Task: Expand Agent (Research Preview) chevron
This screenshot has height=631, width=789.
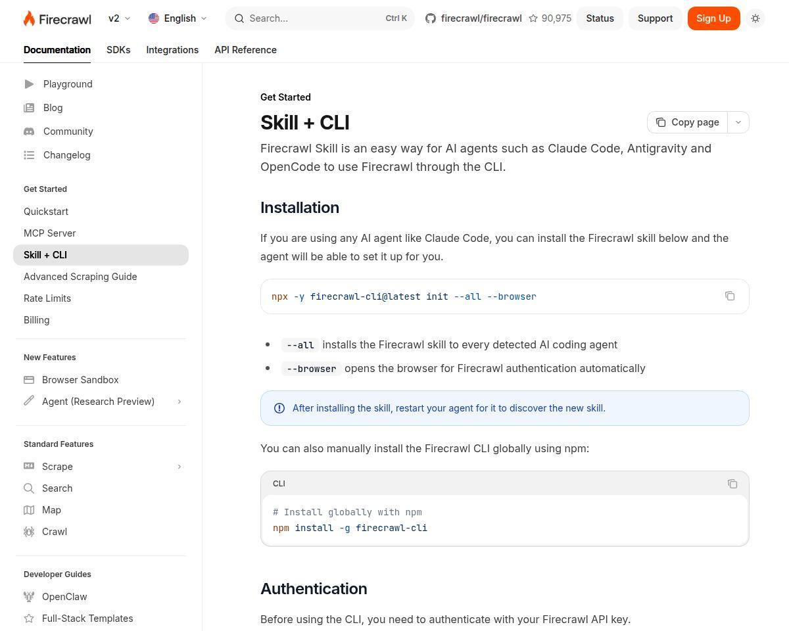Action: 179,402
